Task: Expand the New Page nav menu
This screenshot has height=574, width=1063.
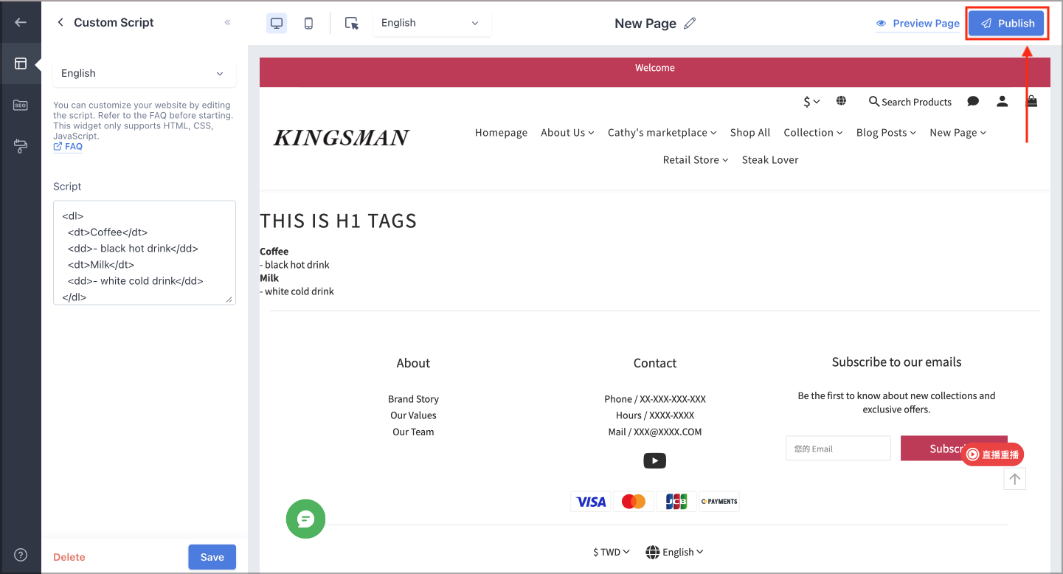Action: (x=958, y=133)
